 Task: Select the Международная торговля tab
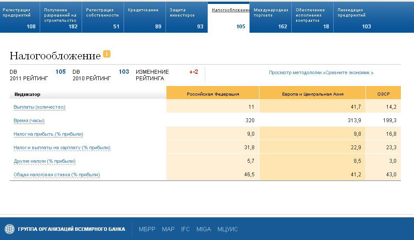pos(271,17)
